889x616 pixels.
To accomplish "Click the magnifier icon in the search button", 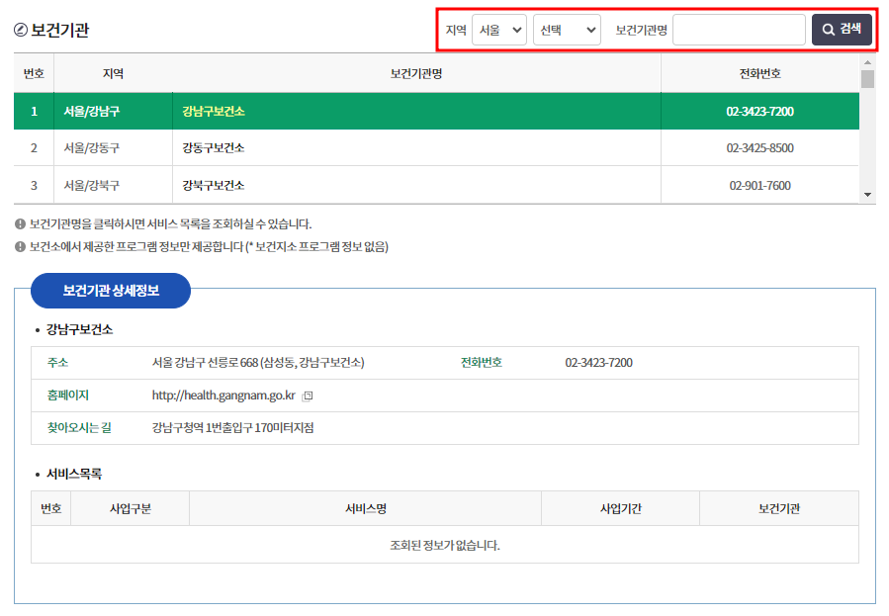I will point(829,29).
